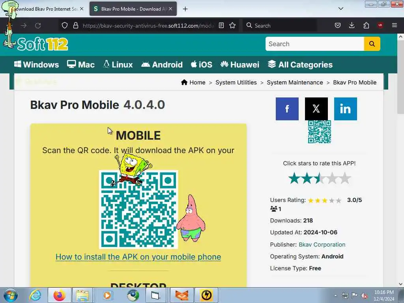Click the Soft112 logo
This screenshot has width=404, height=303.
pos(43,44)
